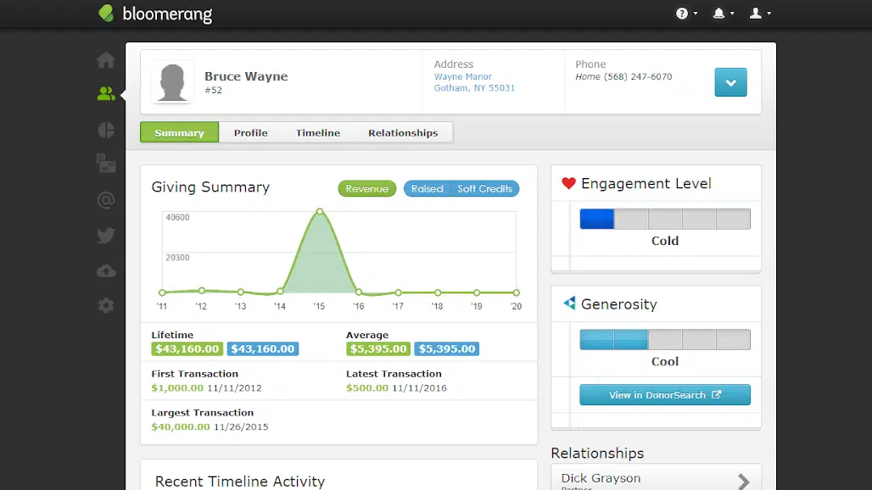Click the red heart Engagement icon
This screenshot has width=872, height=490.
click(568, 183)
